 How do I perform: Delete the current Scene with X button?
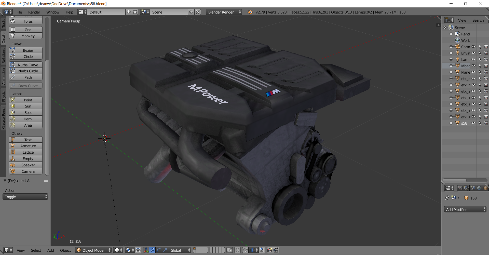coord(198,12)
